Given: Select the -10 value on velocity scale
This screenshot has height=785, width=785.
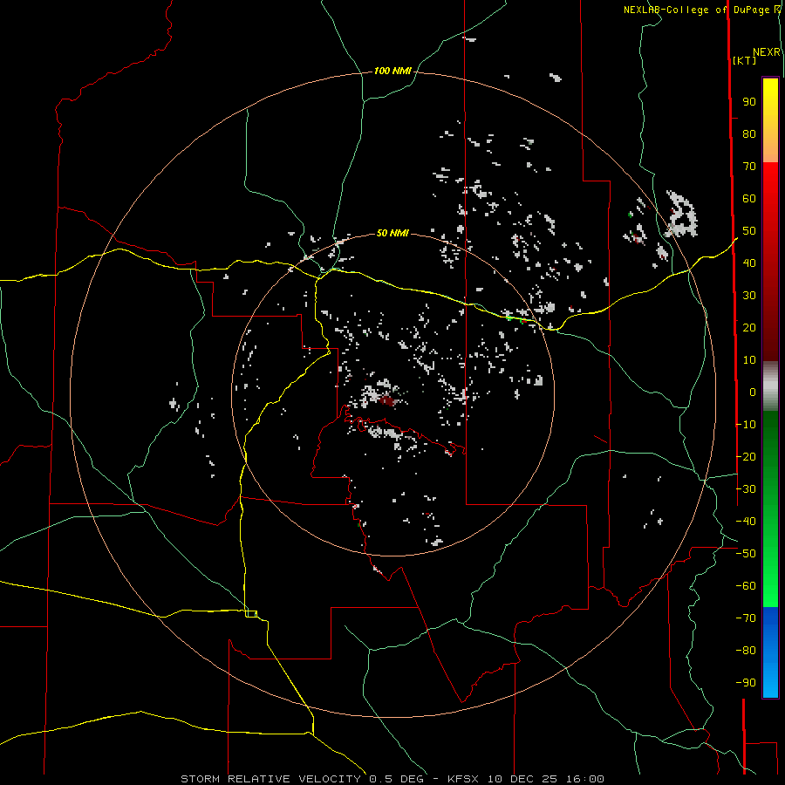Looking at the screenshot, I should (x=746, y=425).
